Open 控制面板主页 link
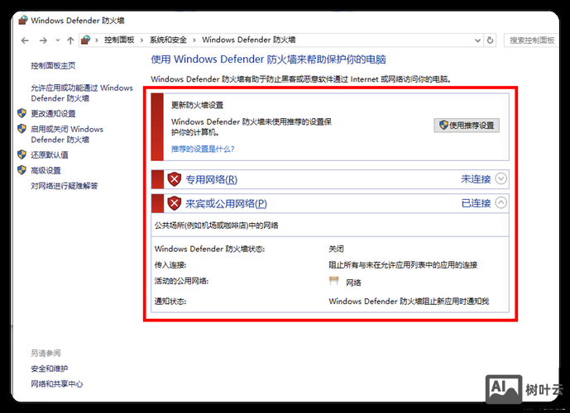Image resolution: width=570 pixels, height=413 pixels. (53, 66)
